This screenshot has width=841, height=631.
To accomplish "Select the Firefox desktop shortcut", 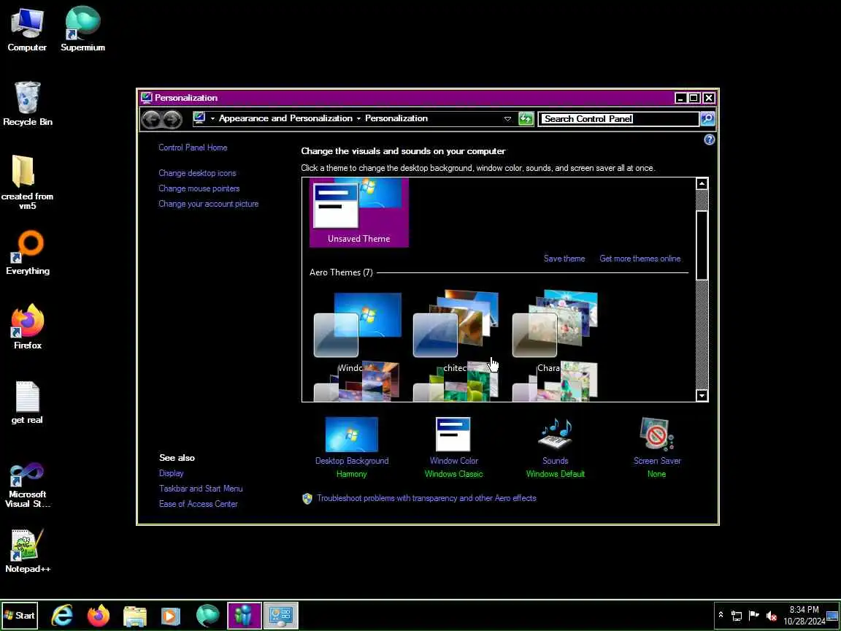I will [x=27, y=327].
